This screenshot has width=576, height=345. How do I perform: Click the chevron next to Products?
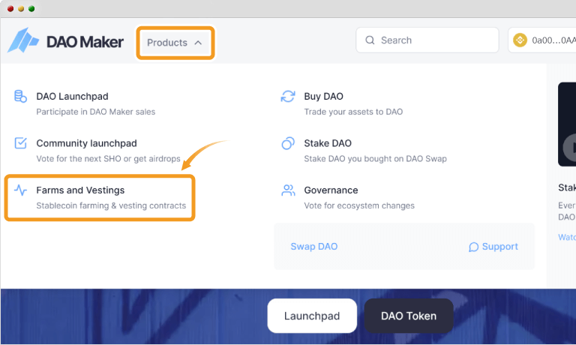click(198, 43)
